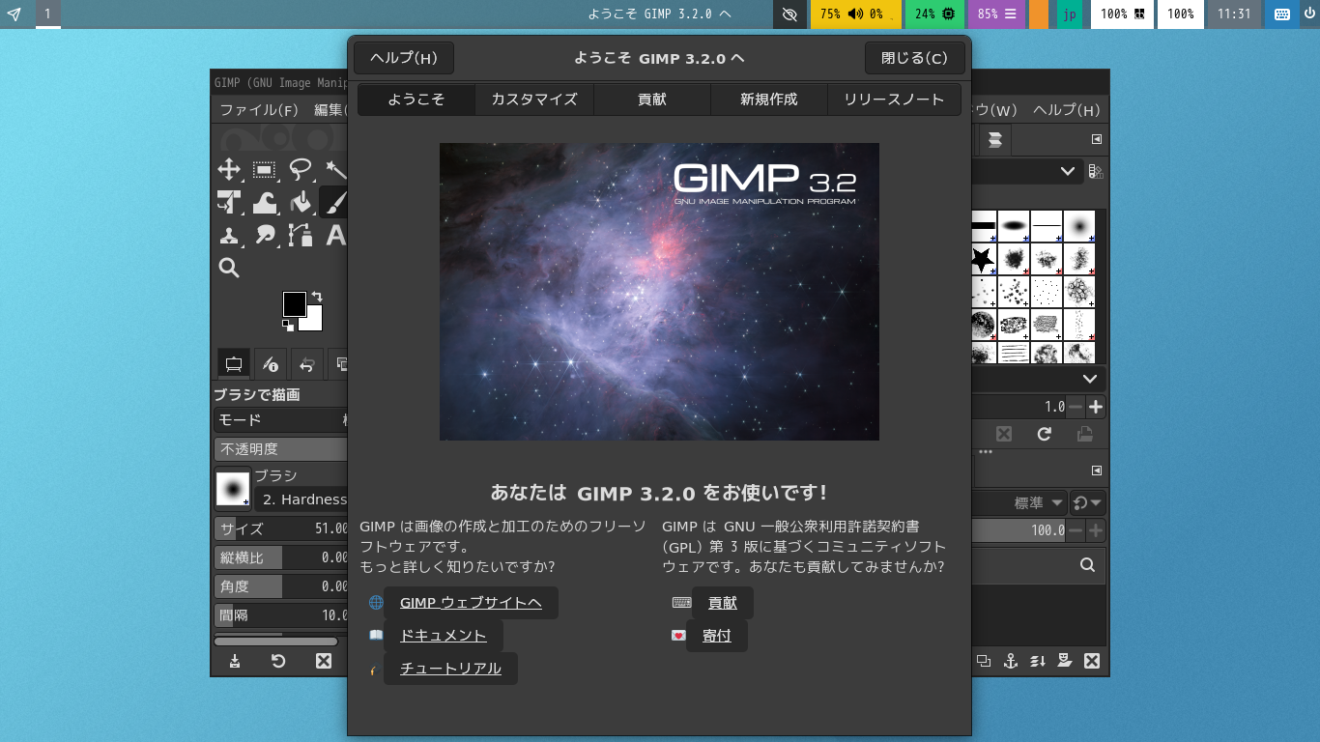Screen dimensions: 1320x742
Task: Click the search icon in layers panel
Action: (1087, 565)
